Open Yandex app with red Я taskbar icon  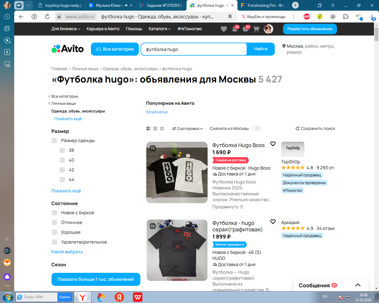click(x=119, y=297)
